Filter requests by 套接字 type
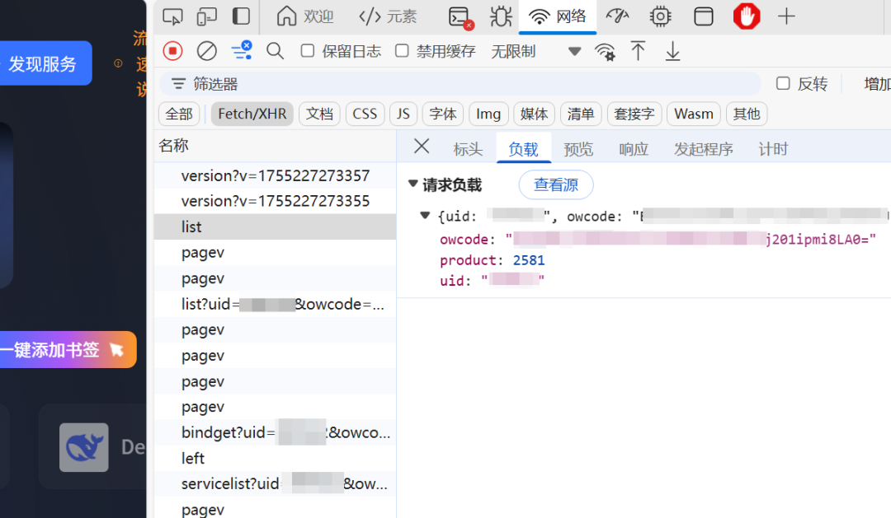Screen dimensions: 891x518 634,114
